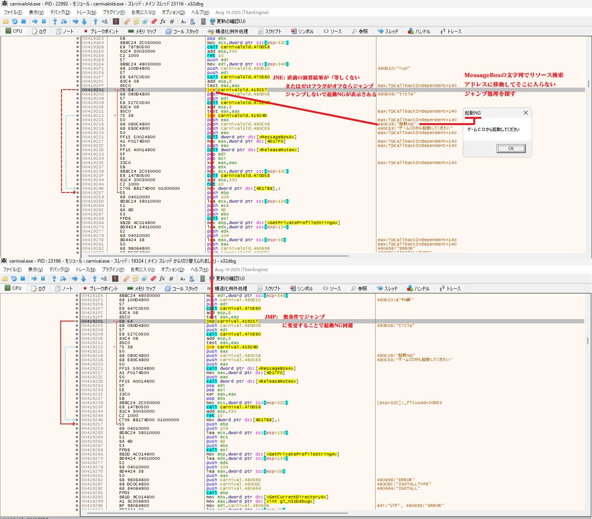592x519 pixels.
Task: Open Calculator icon in carnival.exe toolbar
Action: click(x=203, y=279)
